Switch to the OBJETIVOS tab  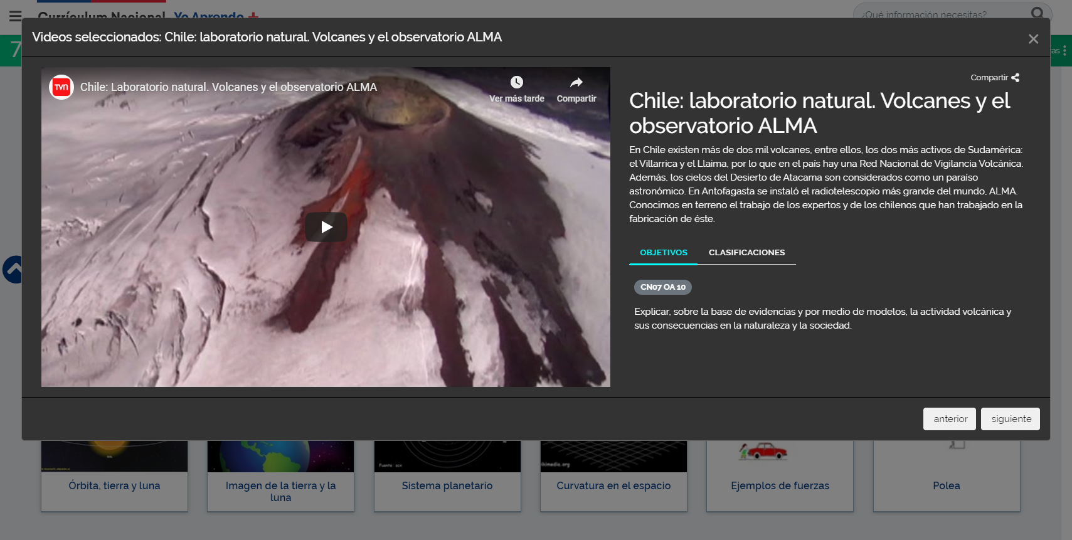pos(663,252)
